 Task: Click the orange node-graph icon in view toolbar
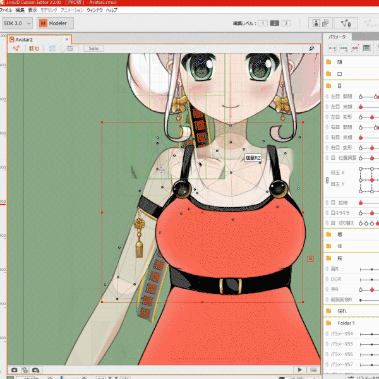(x=16, y=49)
